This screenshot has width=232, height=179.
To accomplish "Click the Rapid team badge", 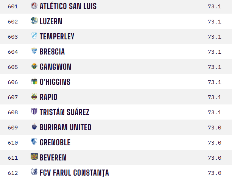I will (x=34, y=97).
